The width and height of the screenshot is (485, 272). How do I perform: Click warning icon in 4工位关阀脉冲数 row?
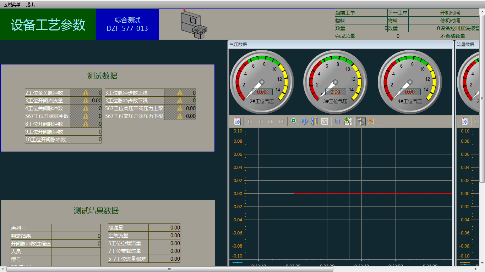pos(86,108)
